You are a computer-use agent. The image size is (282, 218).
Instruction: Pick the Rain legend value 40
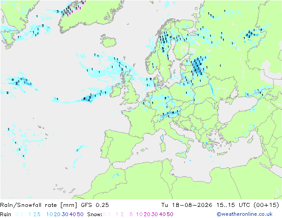[x=73, y=214]
